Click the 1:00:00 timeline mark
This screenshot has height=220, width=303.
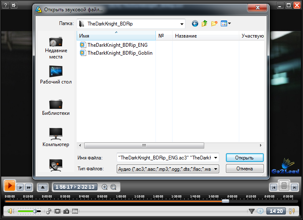pyautogui.click(x=121, y=196)
